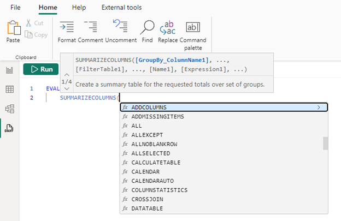This screenshot has height=221, width=341.
Task: Run the DAX query
Action: pos(41,69)
